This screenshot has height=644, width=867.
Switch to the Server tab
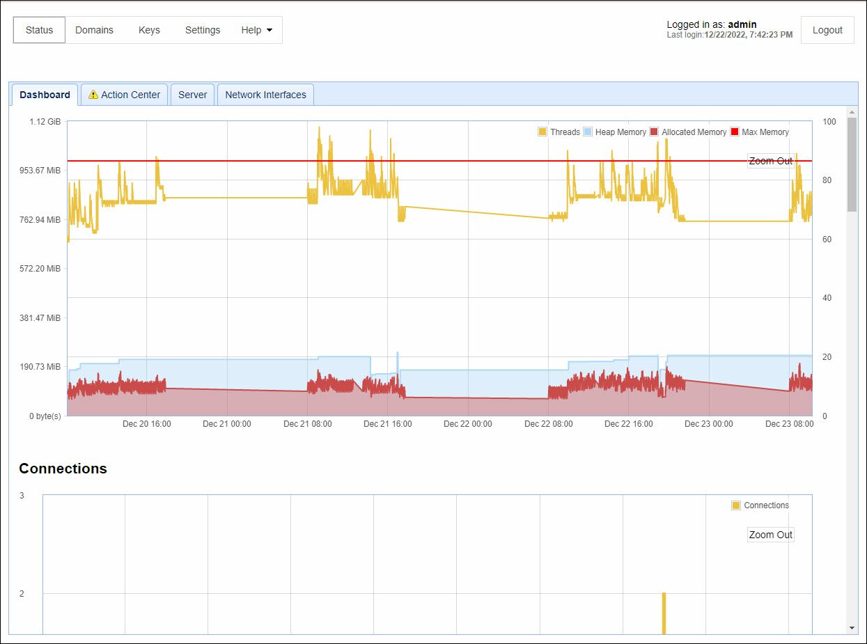pyautogui.click(x=192, y=95)
